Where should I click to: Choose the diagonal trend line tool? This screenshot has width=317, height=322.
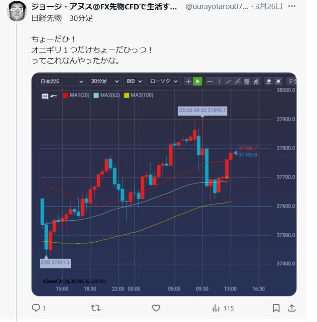[228, 82]
